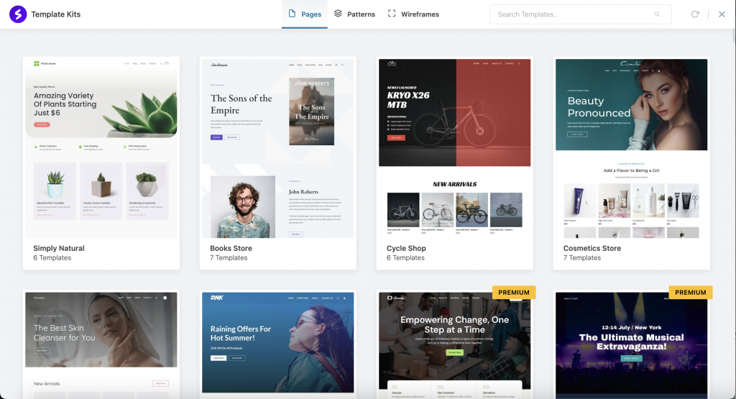
Task: Click the Cycle Shop title
Action: pyautogui.click(x=406, y=248)
